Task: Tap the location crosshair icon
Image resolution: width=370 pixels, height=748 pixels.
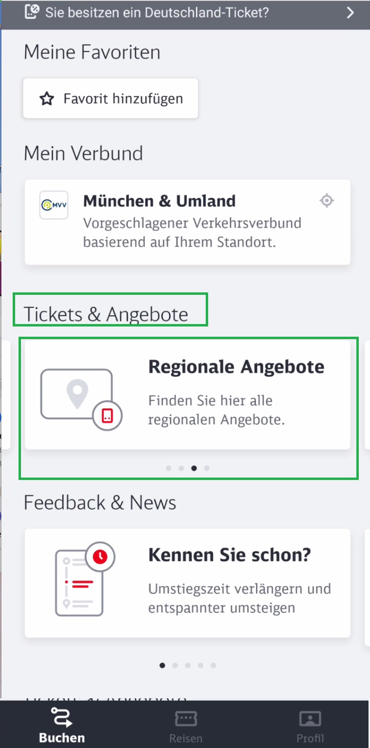Action: [327, 200]
